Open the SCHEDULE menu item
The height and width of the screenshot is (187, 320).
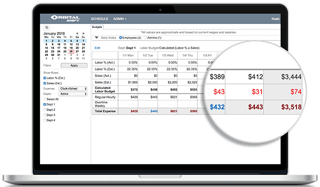tap(99, 19)
